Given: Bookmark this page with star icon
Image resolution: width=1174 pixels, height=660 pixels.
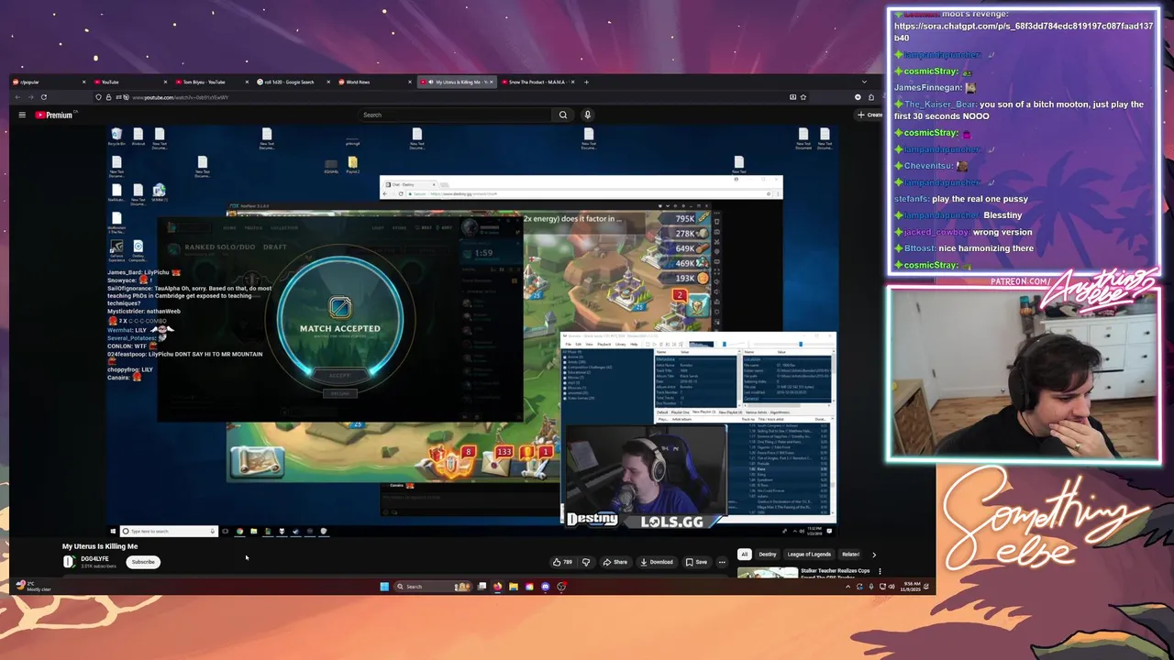Looking at the screenshot, I should (803, 96).
